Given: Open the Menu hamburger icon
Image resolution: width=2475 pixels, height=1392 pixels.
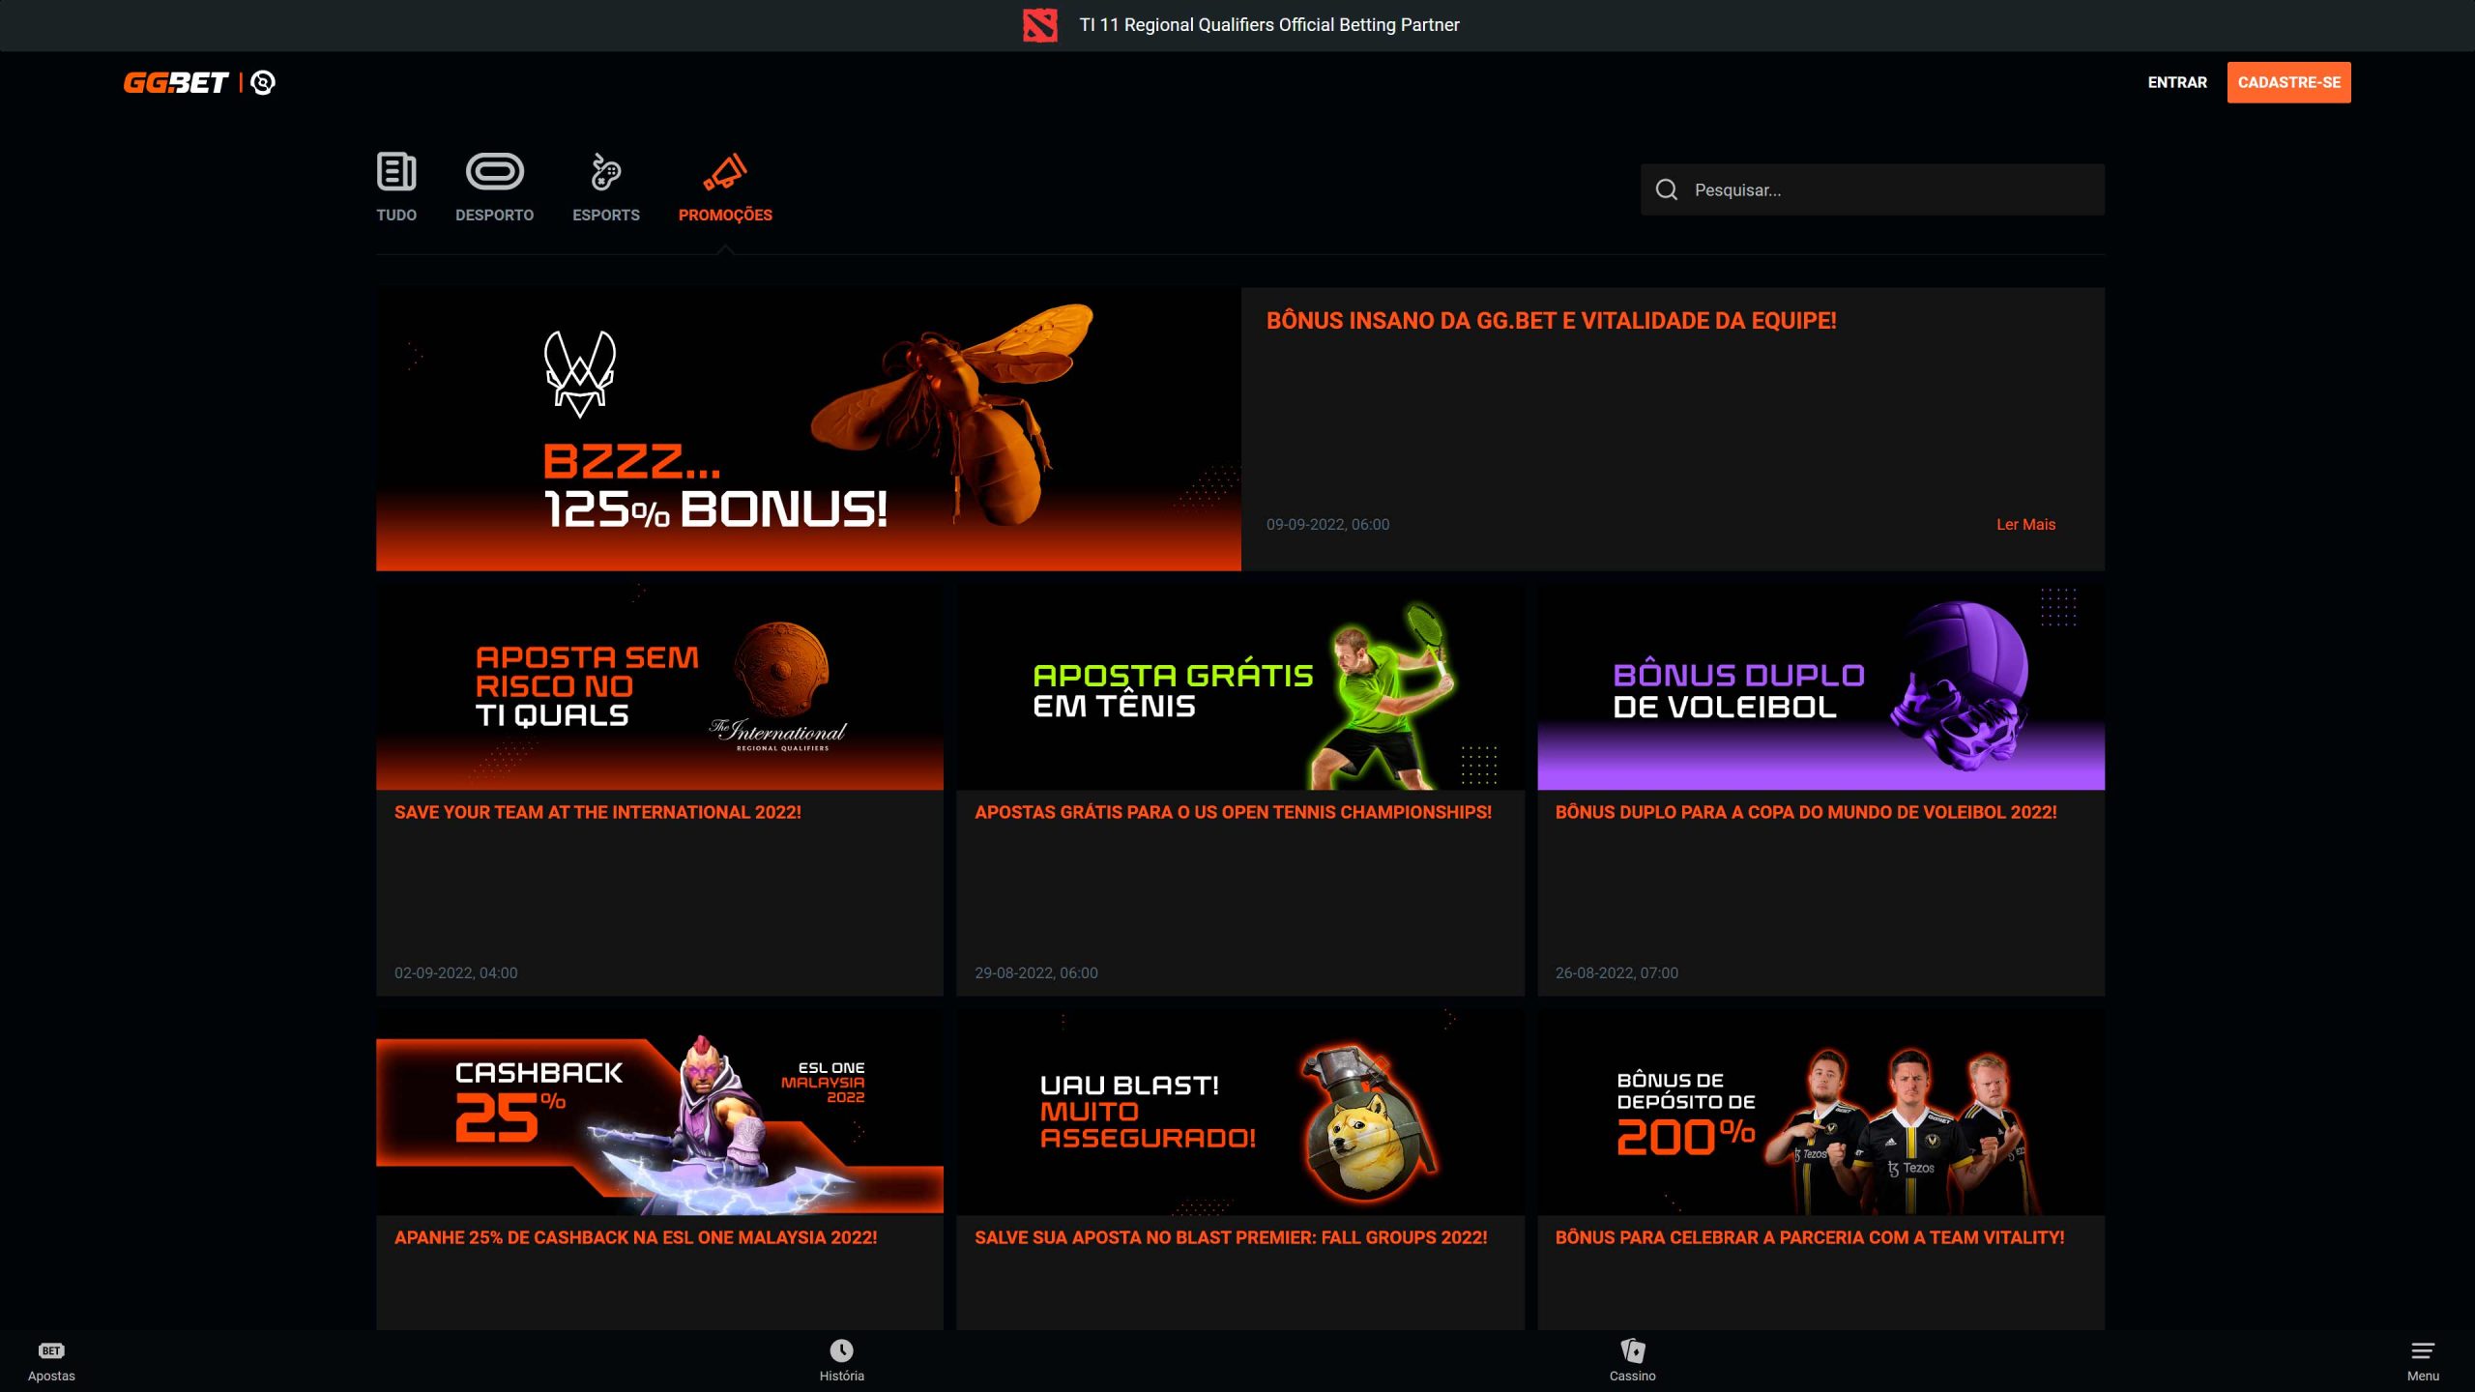Looking at the screenshot, I should coord(2423,1350).
